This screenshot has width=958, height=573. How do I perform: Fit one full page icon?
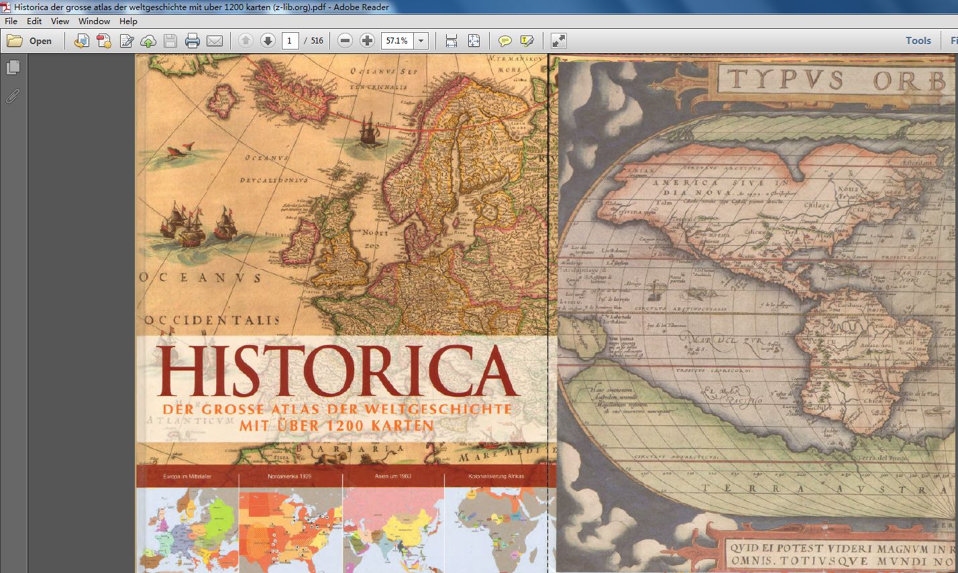(x=474, y=41)
